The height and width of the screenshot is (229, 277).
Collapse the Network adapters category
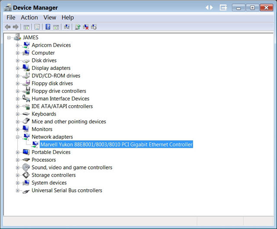(x=18, y=137)
